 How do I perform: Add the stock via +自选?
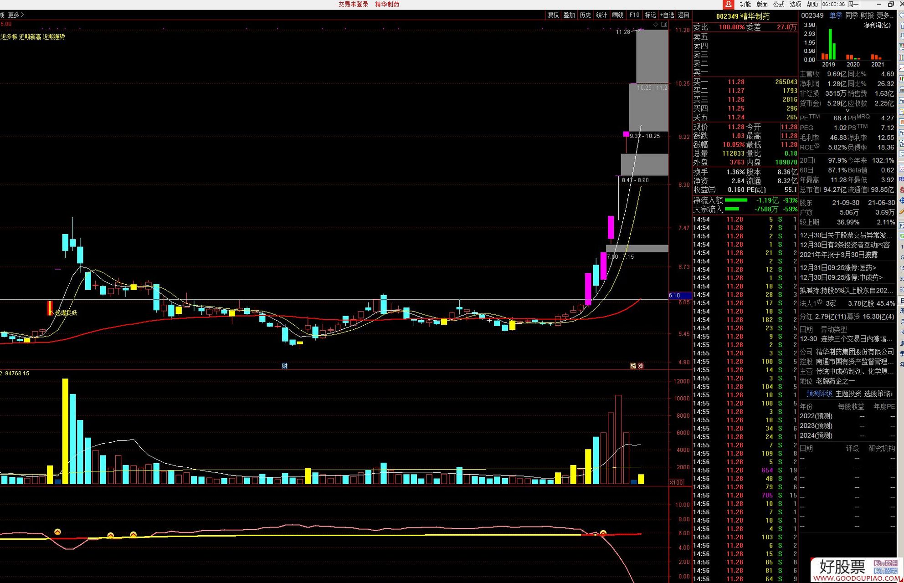(x=667, y=15)
